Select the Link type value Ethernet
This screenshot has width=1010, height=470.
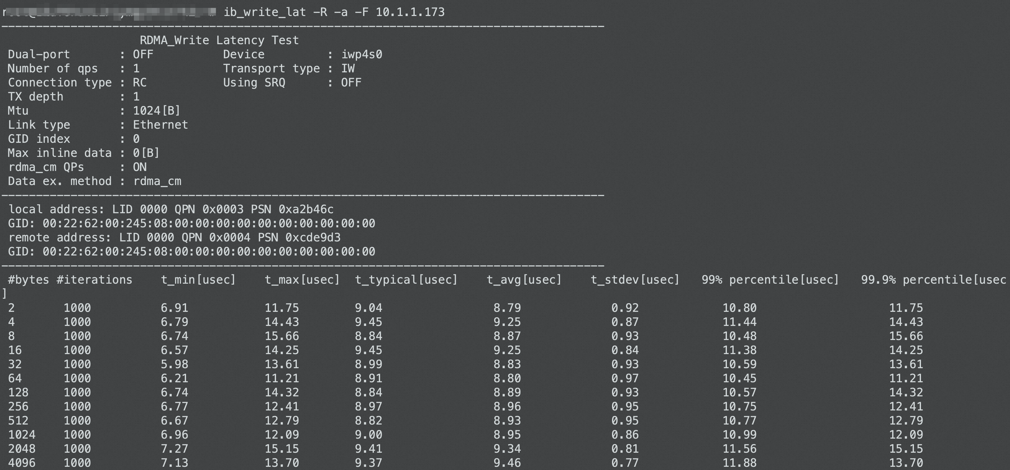[160, 125]
